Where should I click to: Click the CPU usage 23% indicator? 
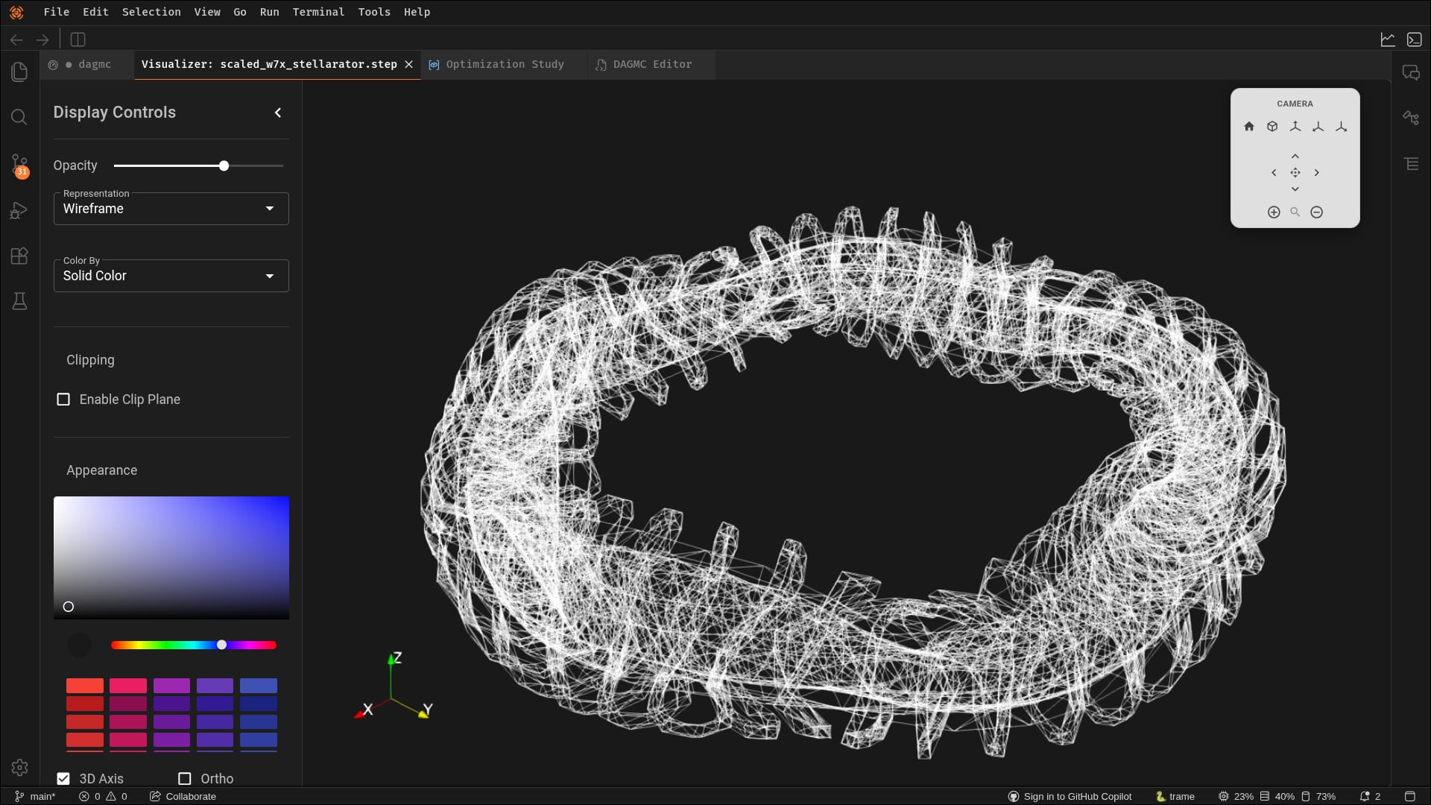click(1236, 796)
